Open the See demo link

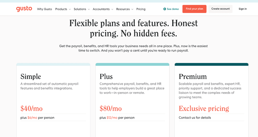coord(173,9)
